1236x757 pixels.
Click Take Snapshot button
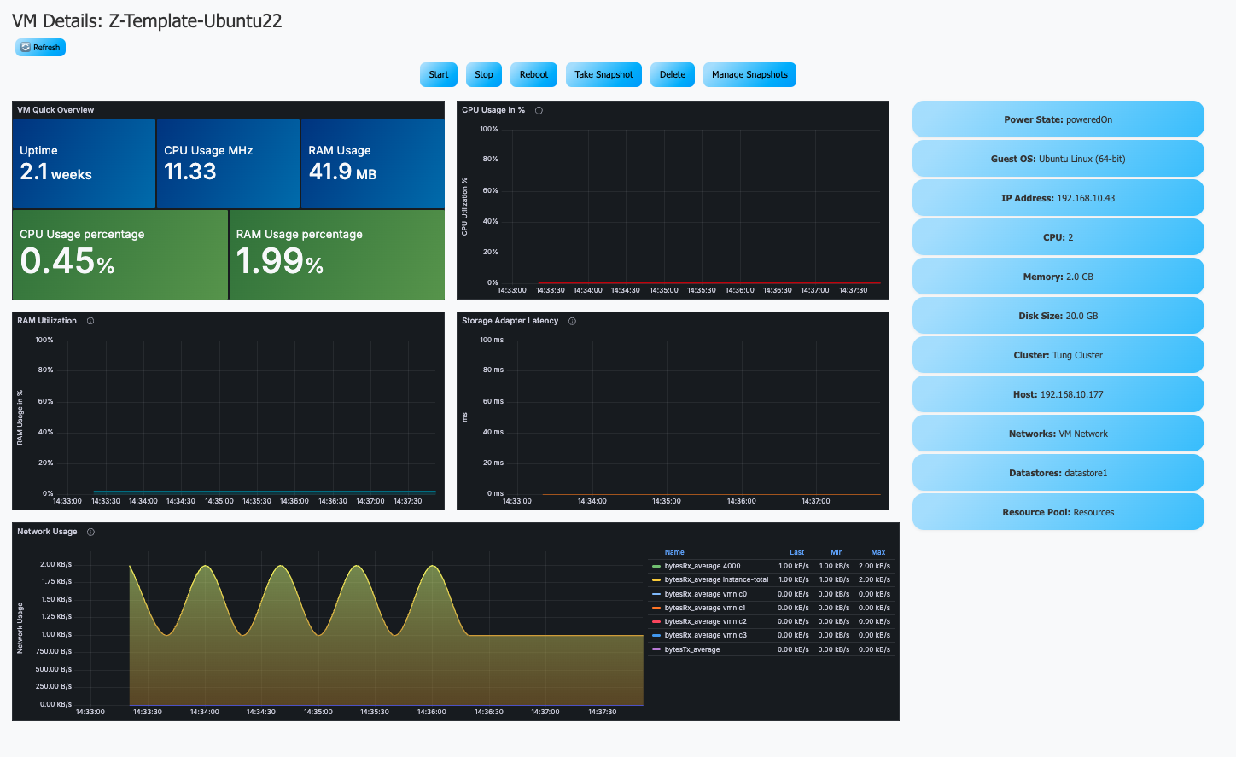pyautogui.click(x=603, y=75)
